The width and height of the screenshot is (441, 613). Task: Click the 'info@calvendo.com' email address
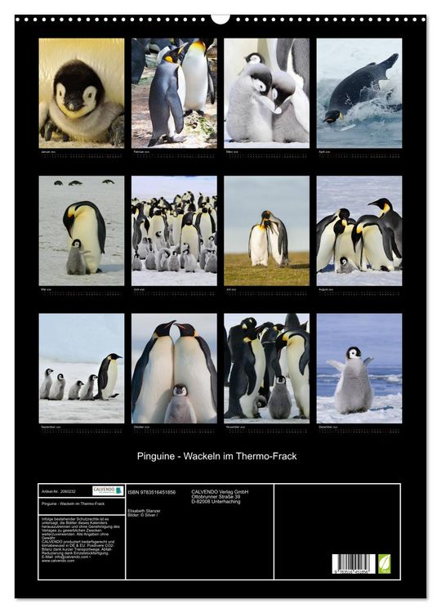pos(72,557)
